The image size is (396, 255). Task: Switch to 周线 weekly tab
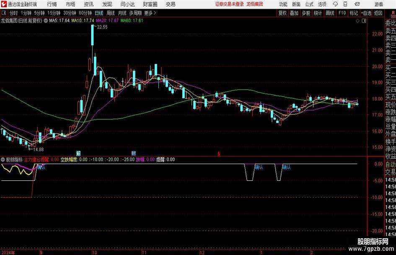coord(111,13)
